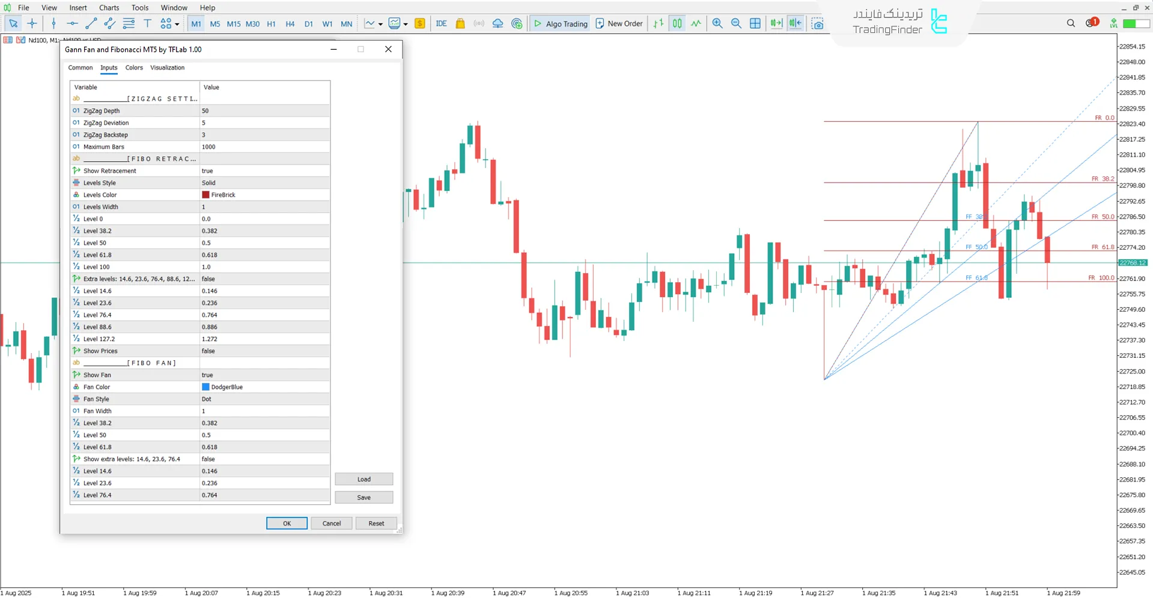This screenshot has width=1153, height=598.
Task: Enable chart shift from the toolbar
Action: point(796,23)
